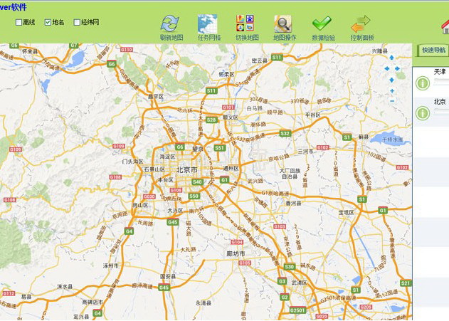Click the green S51 highway shield
Screen dimensions: 449x321
(x=220, y=148)
